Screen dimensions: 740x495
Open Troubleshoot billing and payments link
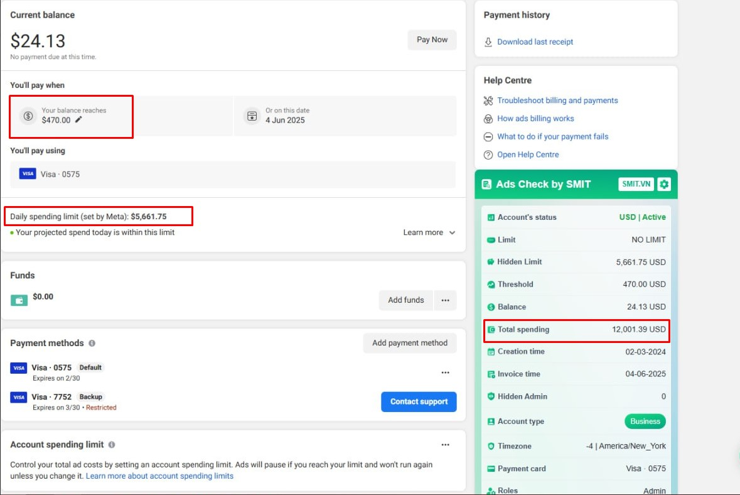[x=557, y=101]
